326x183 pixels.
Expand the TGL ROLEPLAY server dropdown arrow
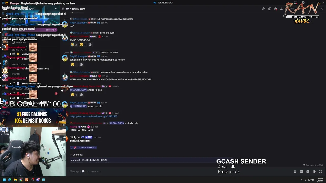coord(56,9)
